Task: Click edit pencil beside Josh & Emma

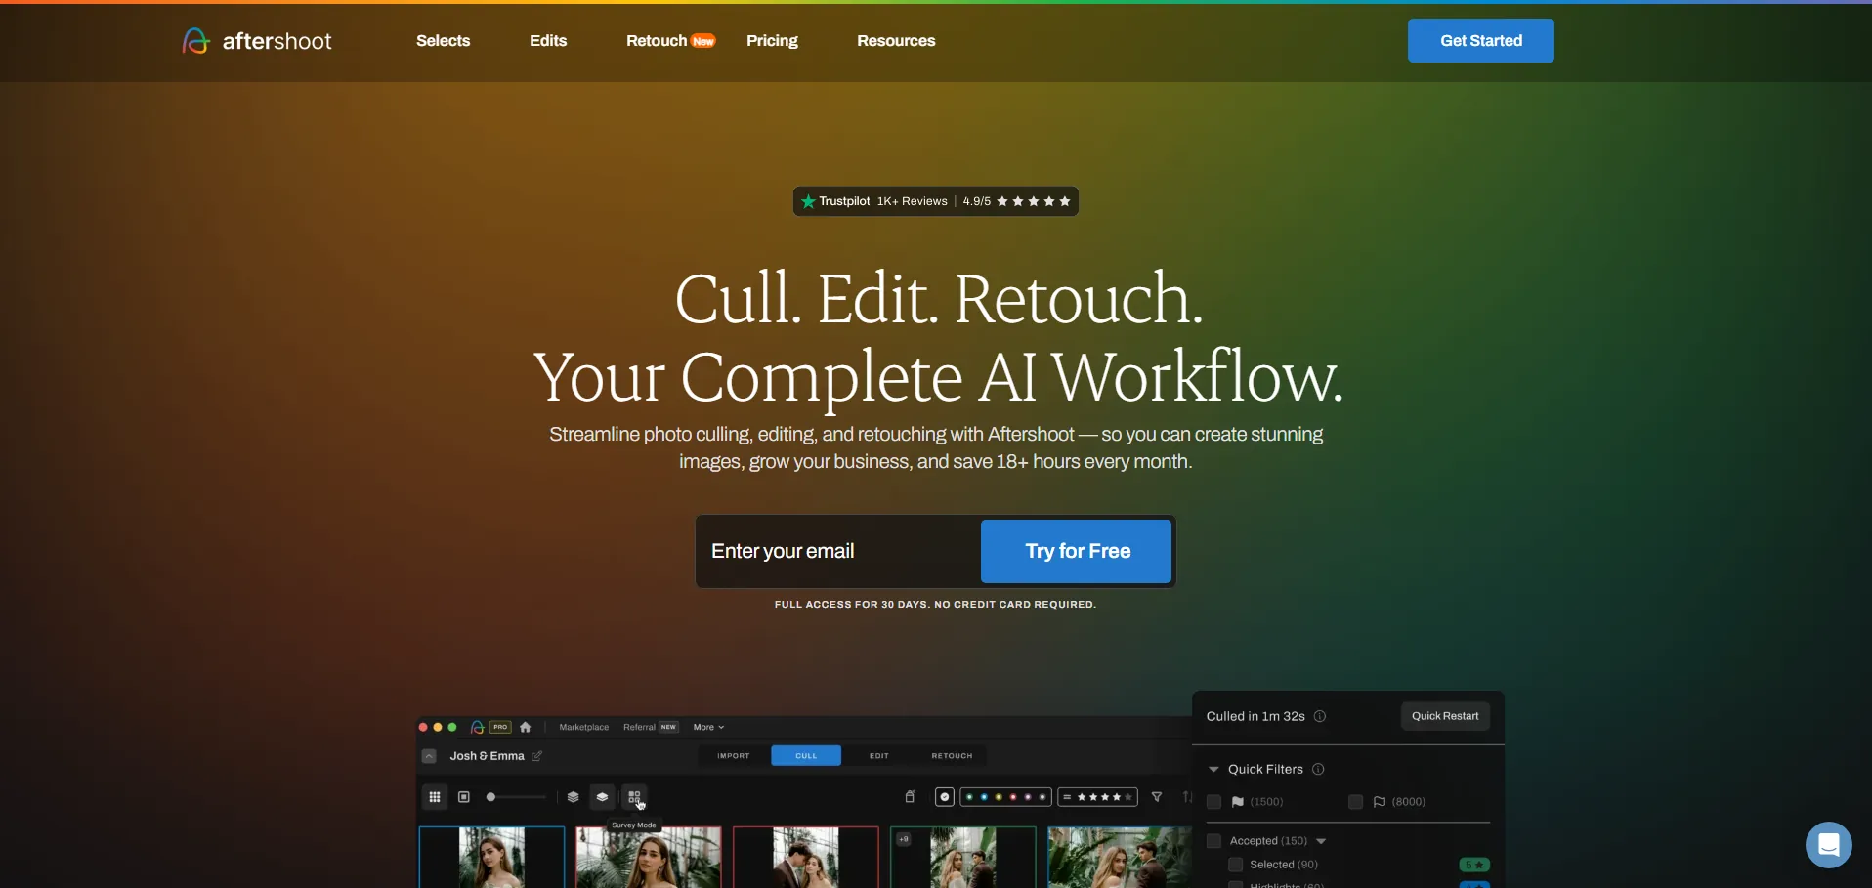Action: click(x=537, y=756)
